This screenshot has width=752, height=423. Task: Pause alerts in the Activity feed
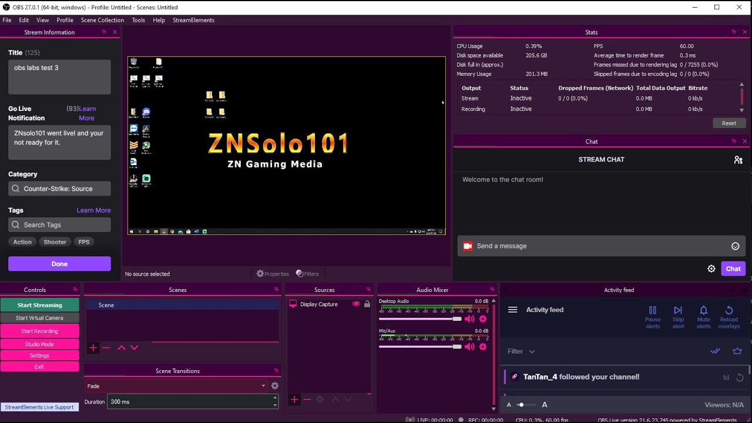point(653,317)
